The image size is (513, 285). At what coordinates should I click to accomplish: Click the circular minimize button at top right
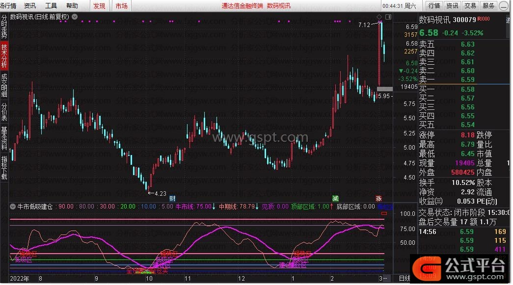(504, 6)
